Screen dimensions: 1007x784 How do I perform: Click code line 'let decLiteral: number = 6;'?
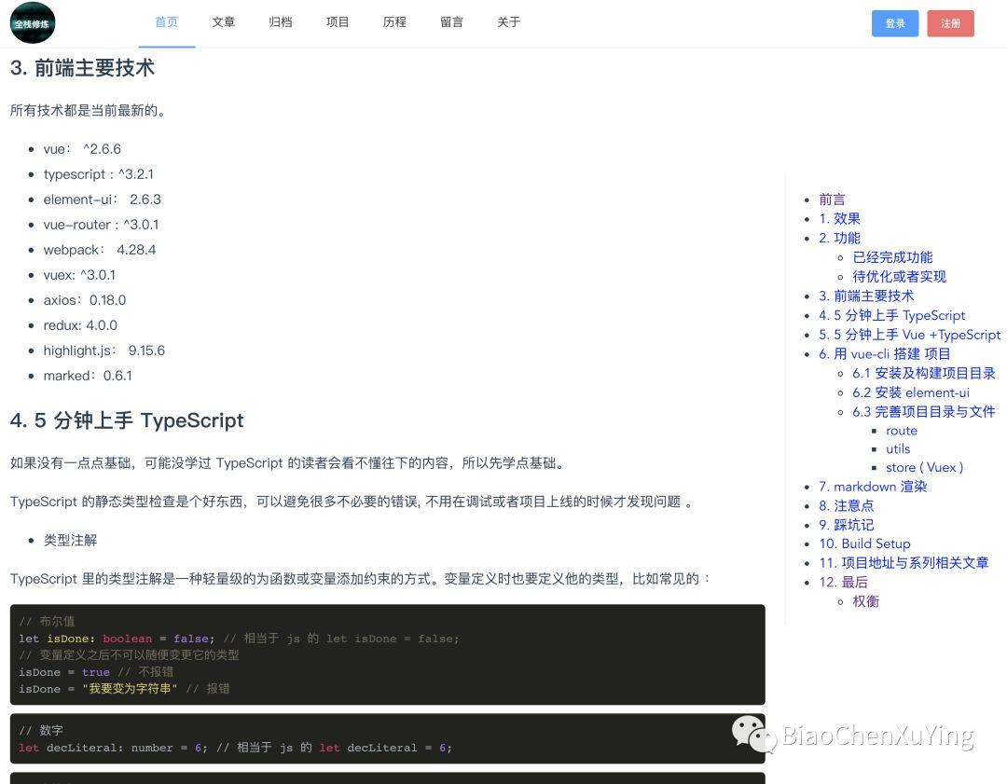tap(113, 748)
